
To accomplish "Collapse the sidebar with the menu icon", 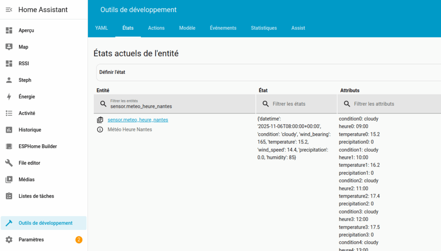I will [9, 9].
